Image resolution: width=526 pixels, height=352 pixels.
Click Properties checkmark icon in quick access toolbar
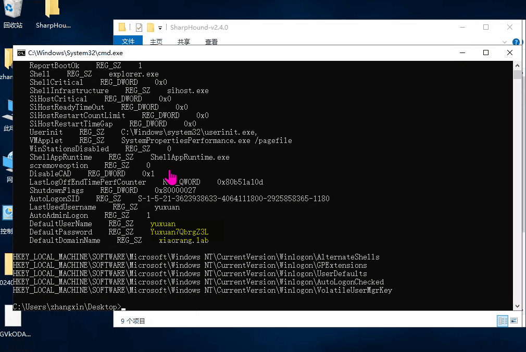tap(139, 28)
